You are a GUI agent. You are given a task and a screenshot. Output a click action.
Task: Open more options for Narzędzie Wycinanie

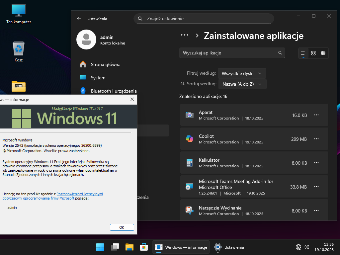pos(316,211)
